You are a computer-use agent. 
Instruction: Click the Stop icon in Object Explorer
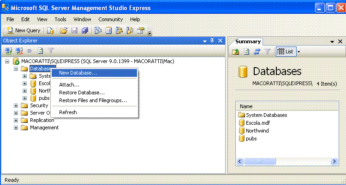pos(30,52)
